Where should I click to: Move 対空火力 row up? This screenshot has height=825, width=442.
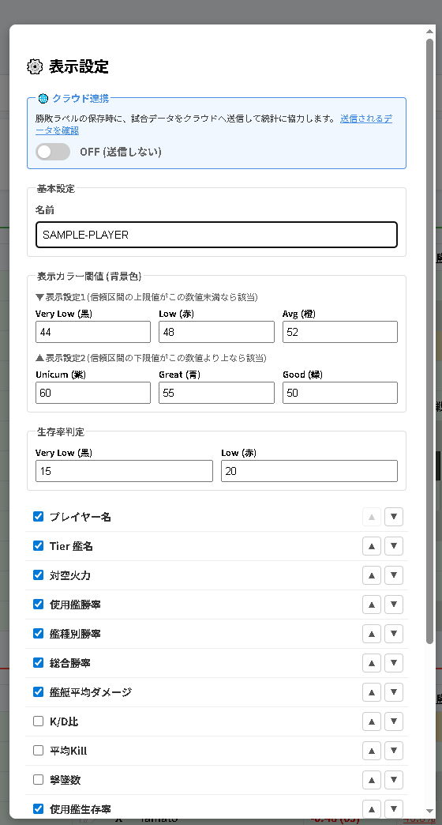[372, 575]
